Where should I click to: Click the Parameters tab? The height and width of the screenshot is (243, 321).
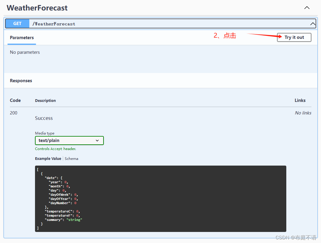[x=22, y=38]
